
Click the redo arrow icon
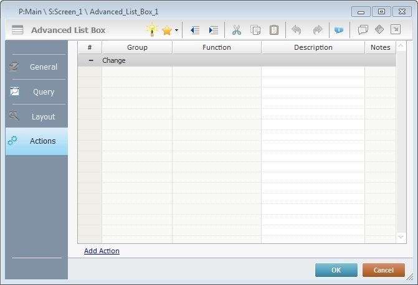pyautogui.click(x=317, y=30)
